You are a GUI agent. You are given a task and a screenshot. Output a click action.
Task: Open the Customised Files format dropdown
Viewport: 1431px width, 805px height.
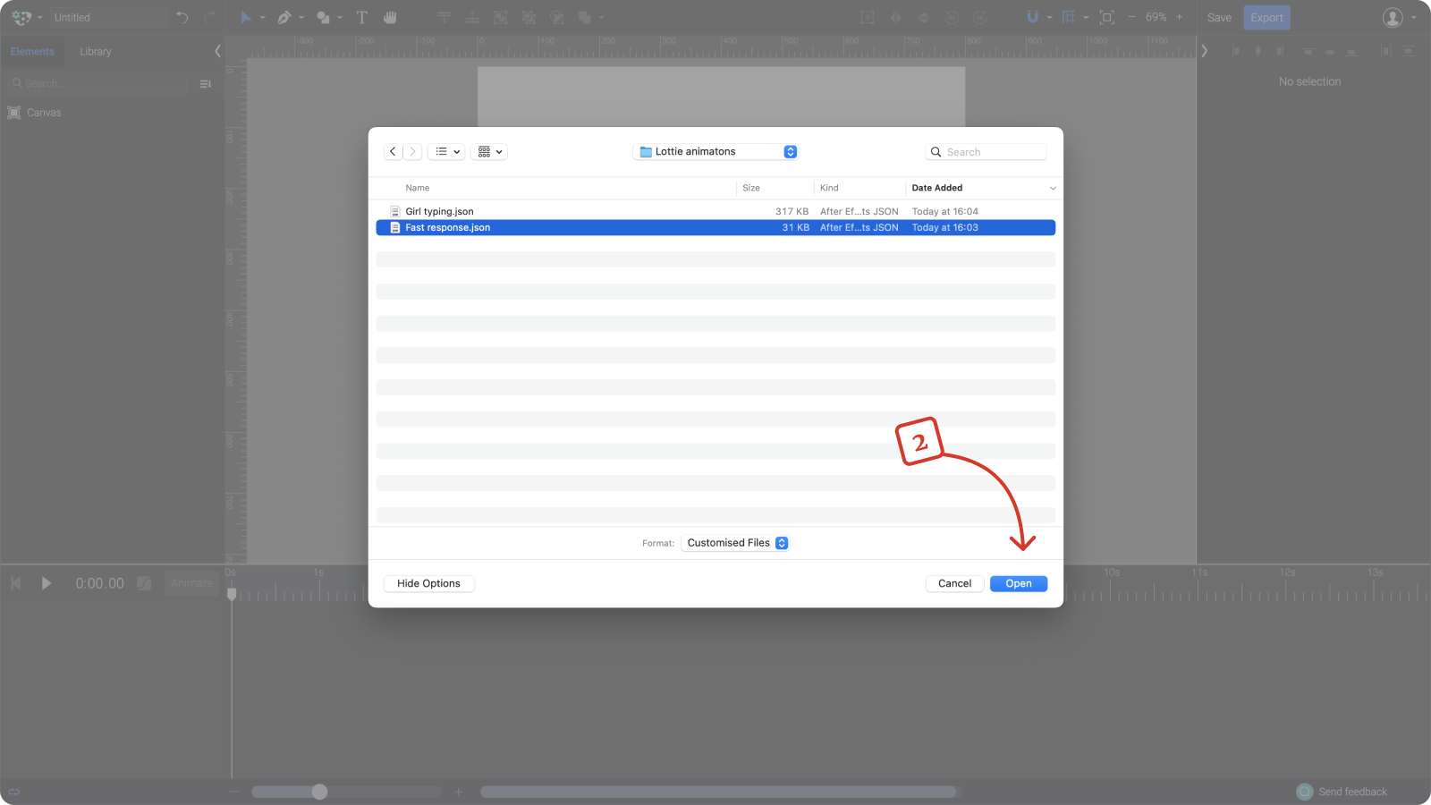[735, 543]
